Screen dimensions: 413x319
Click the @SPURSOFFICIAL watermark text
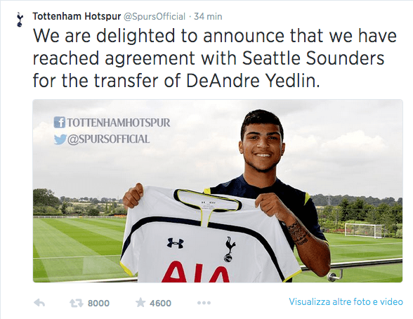pos(108,139)
